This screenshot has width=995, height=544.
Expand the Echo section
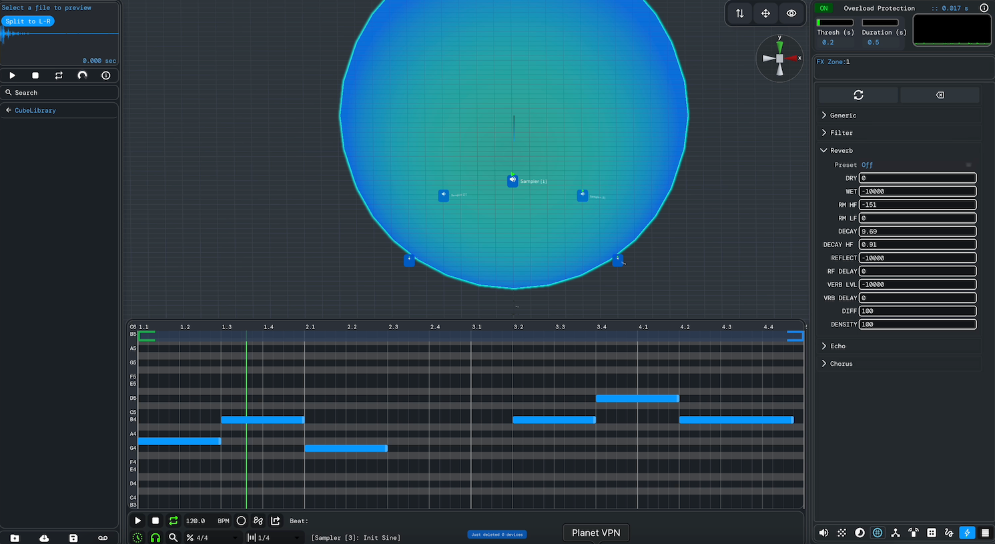click(x=900, y=346)
